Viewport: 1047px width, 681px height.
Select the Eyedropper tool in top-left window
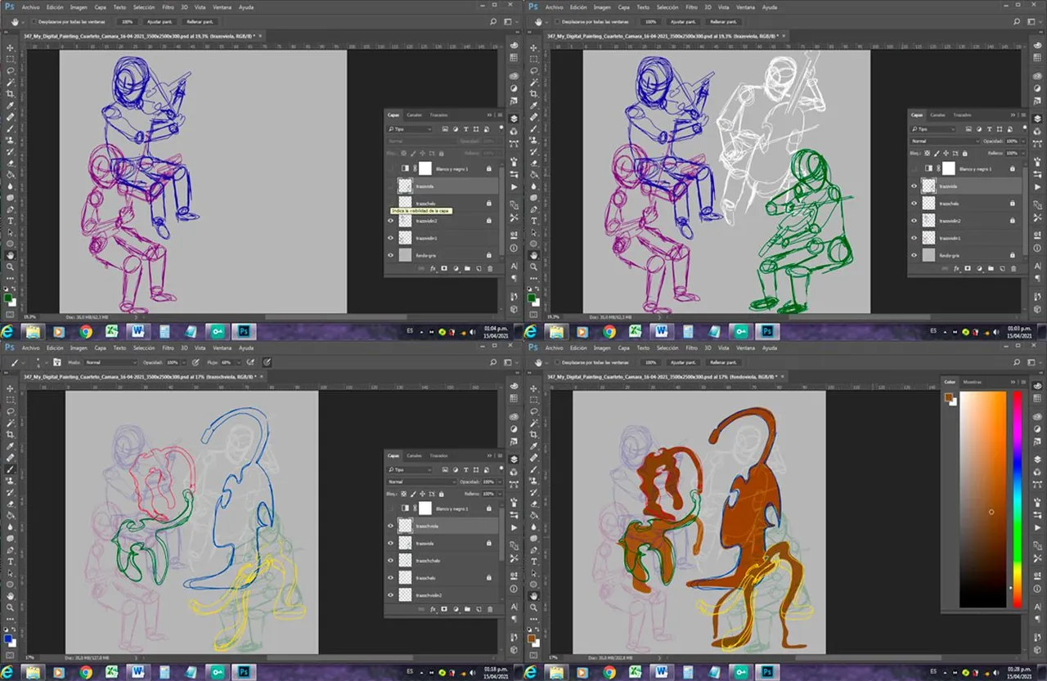point(10,105)
